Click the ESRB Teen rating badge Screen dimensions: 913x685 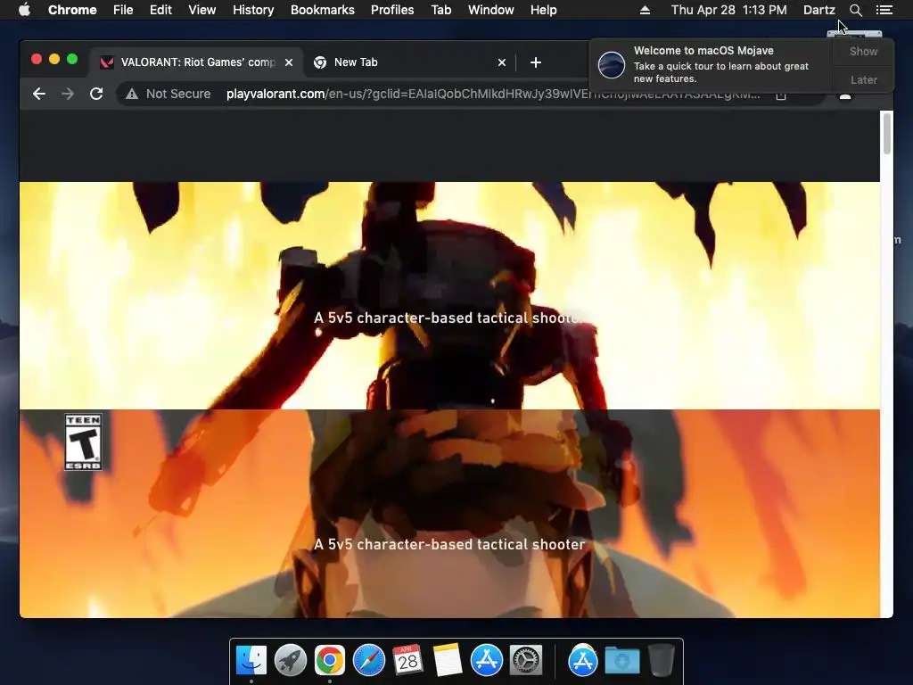83,442
